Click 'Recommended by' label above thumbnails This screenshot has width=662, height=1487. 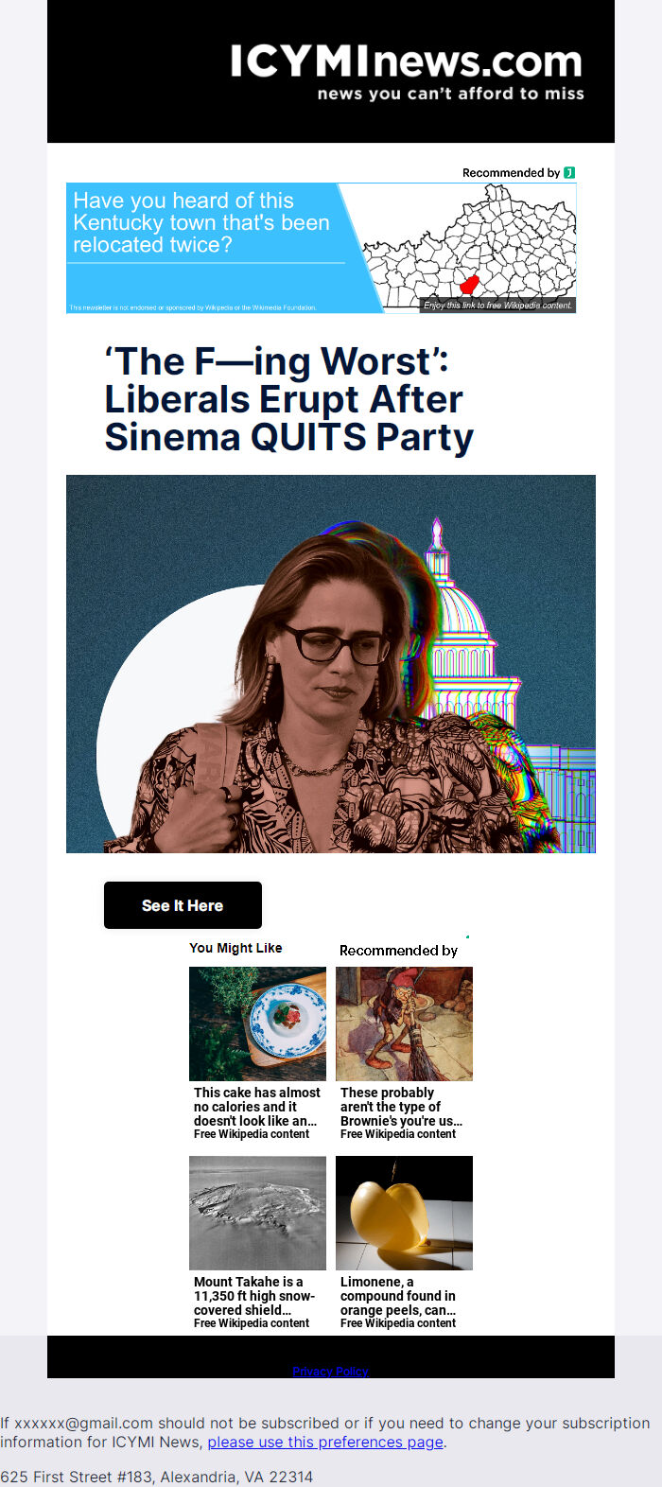[398, 951]
